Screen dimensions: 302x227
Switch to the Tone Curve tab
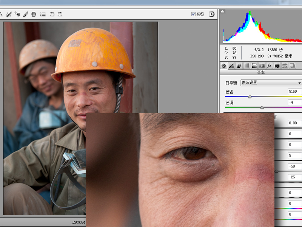click(x=231, y=66)
